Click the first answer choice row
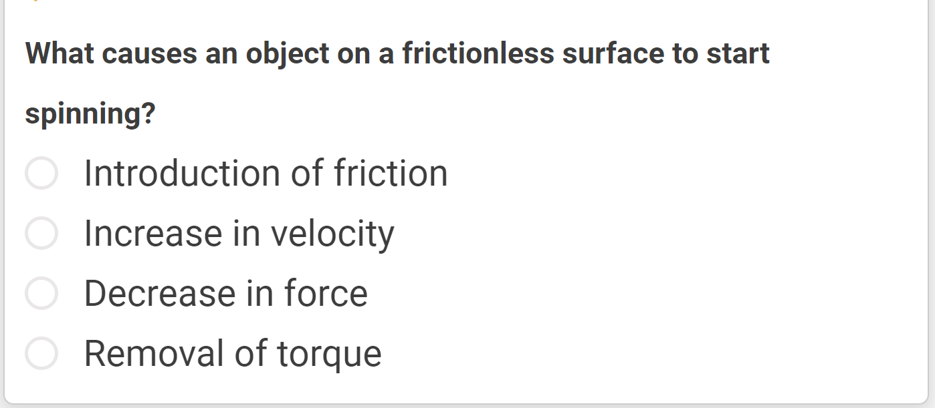 click(x=201, y=173)
